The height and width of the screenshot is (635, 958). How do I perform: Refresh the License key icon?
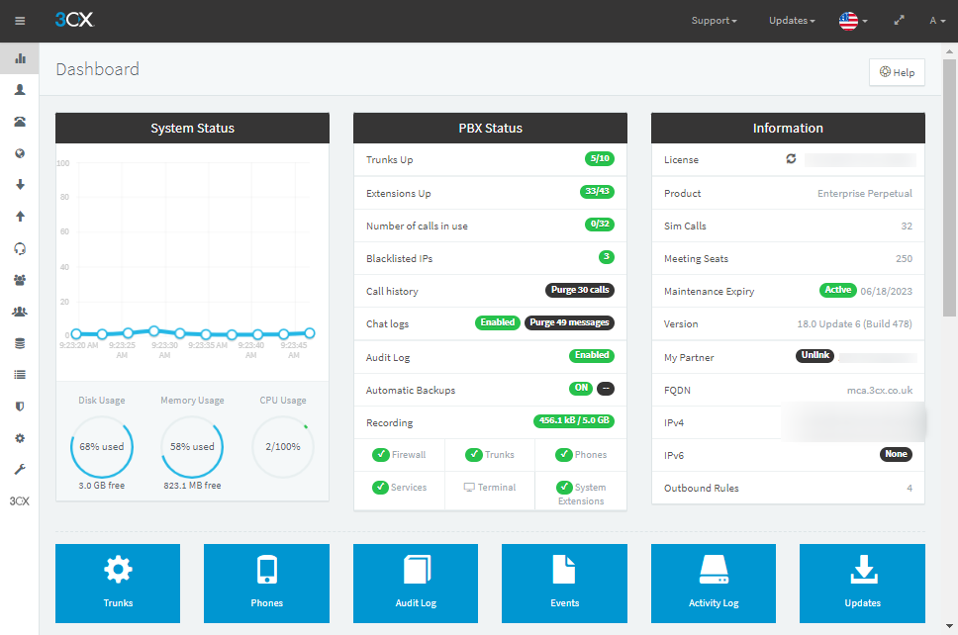click(791, 158)
